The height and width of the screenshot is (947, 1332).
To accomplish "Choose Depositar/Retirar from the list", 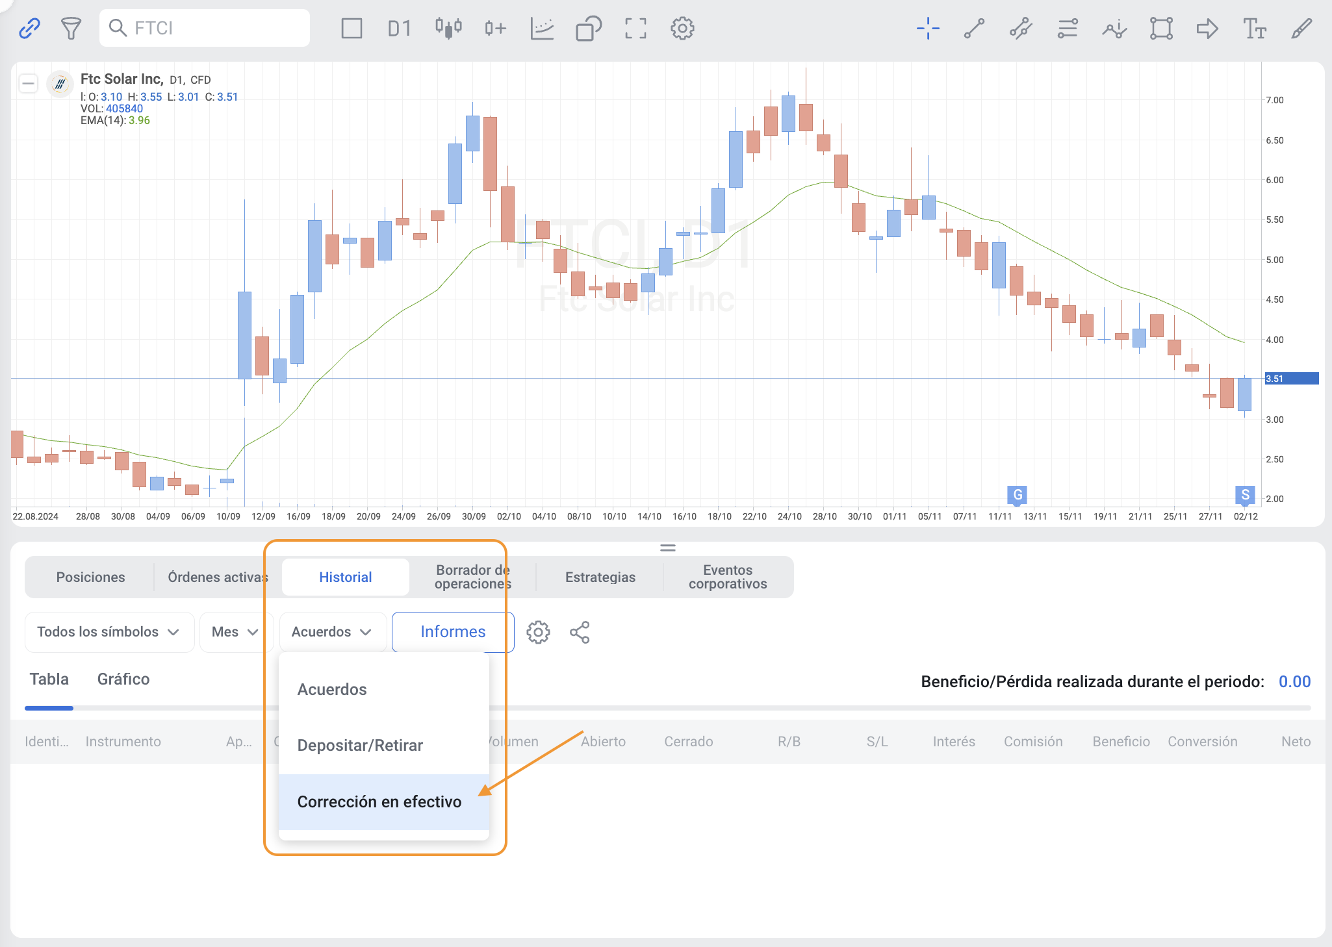I will click(x=360, y=745).
